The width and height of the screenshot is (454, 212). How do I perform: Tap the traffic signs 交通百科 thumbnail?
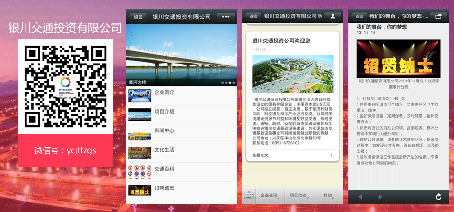pos(140,172)
